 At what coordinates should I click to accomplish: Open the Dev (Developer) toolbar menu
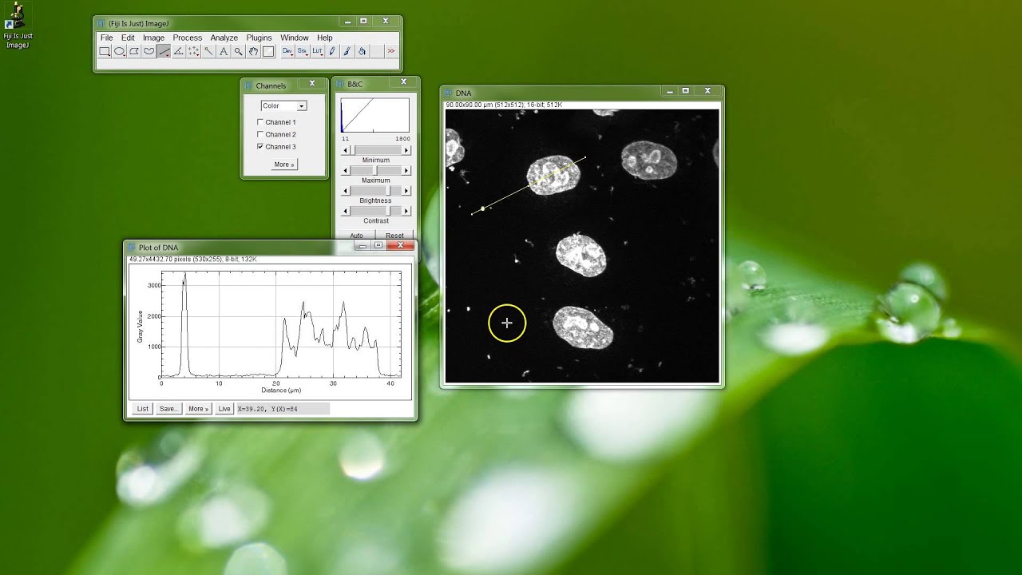point(287,51)
